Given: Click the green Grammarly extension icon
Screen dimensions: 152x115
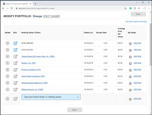Looking at the screenshot, I should click(x=131, y=8).
